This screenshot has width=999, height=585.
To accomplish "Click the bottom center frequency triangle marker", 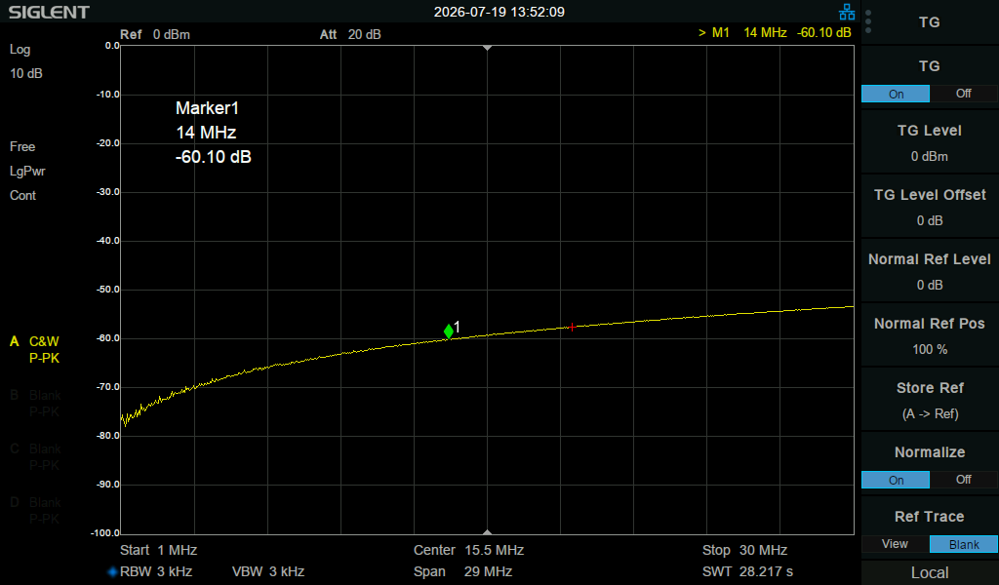I will [488, 531].
